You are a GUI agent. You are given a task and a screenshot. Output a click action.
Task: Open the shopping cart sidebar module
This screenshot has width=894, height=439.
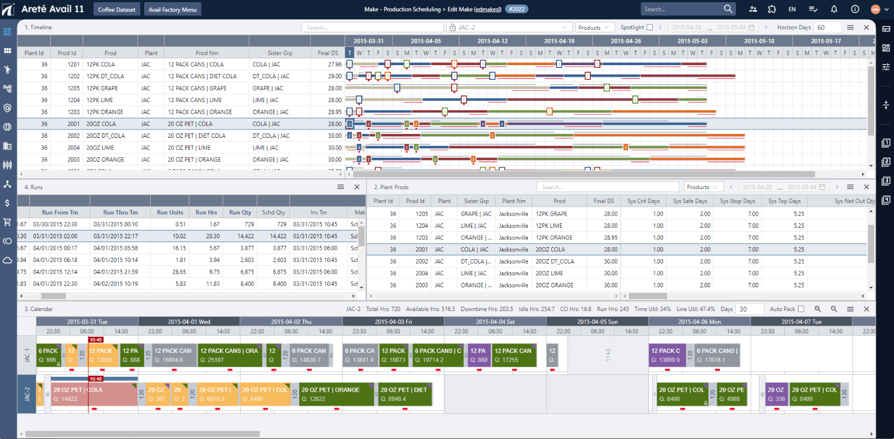tap(7, 222)
